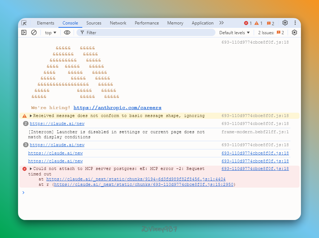Click the 2 Issues button
The height and width of the screenshot is (238, 319).
point(271,33)
